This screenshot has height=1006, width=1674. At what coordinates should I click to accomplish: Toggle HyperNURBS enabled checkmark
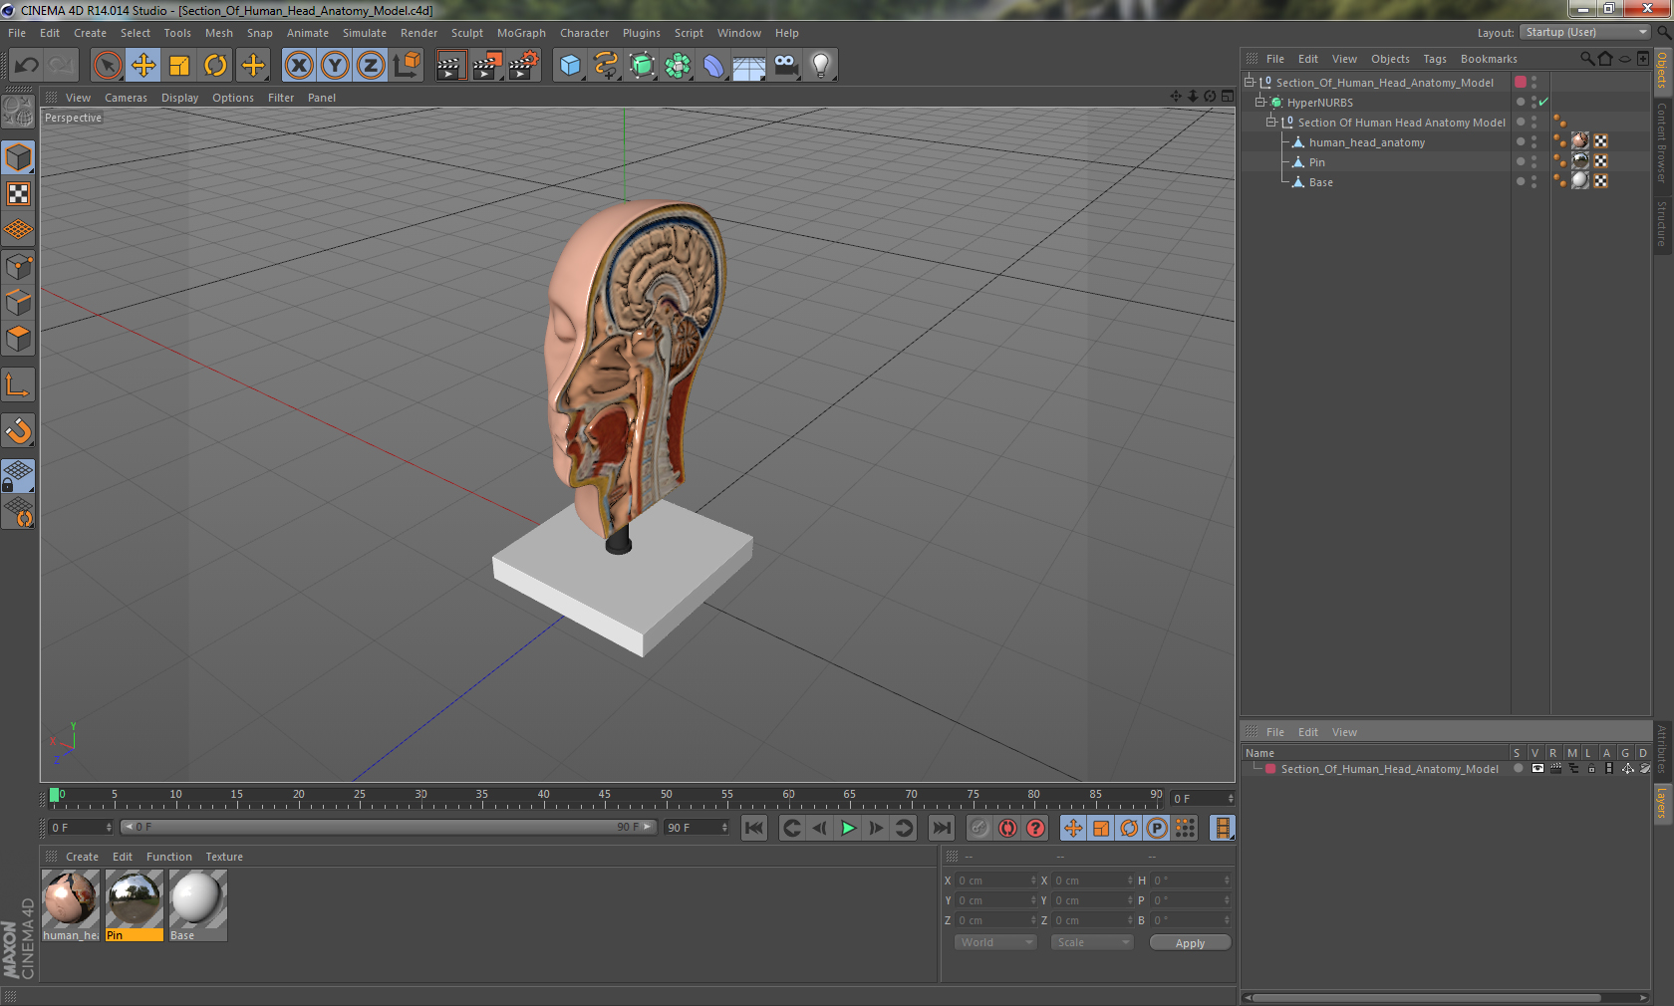1543,102
